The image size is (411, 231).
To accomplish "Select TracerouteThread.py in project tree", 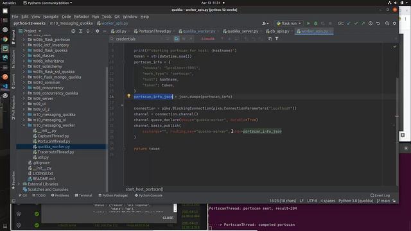I will tap(56, 152).
